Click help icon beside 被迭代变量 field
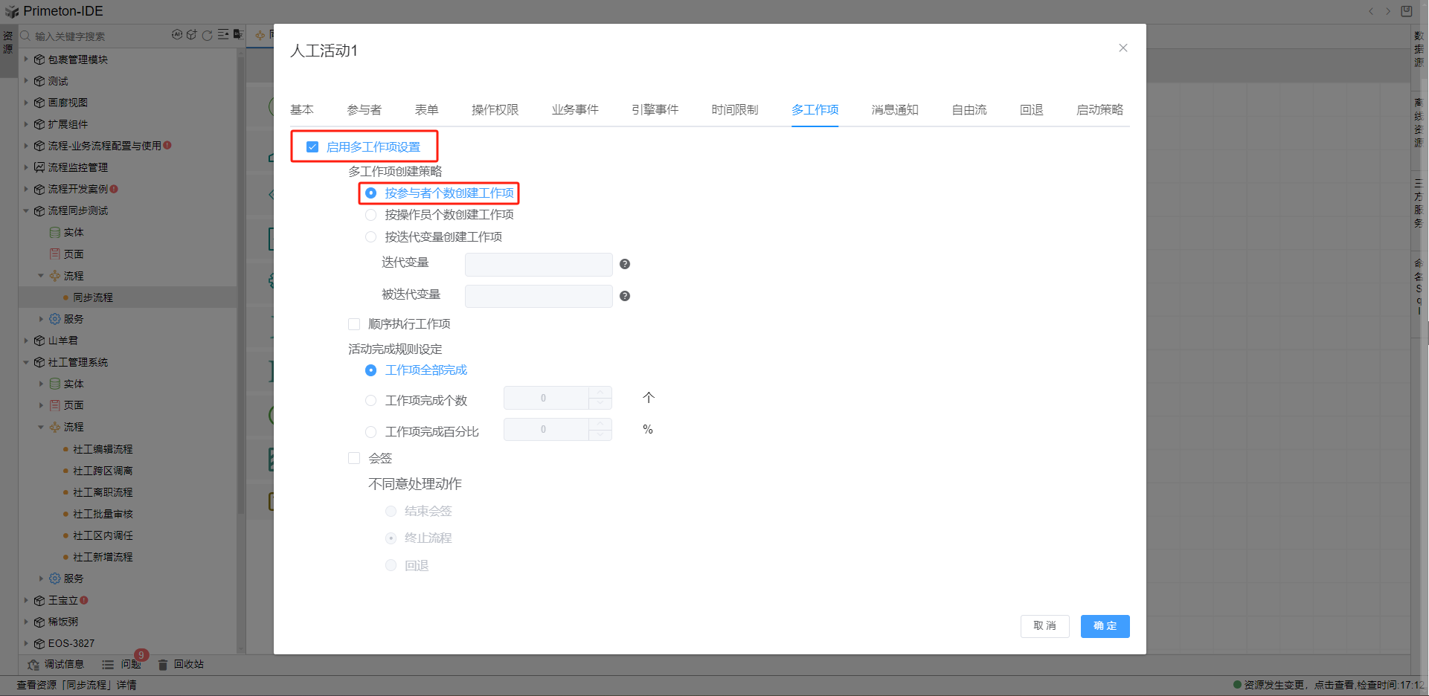The width and height of the screenshot is (1429, 696). (x=625, y=296)
